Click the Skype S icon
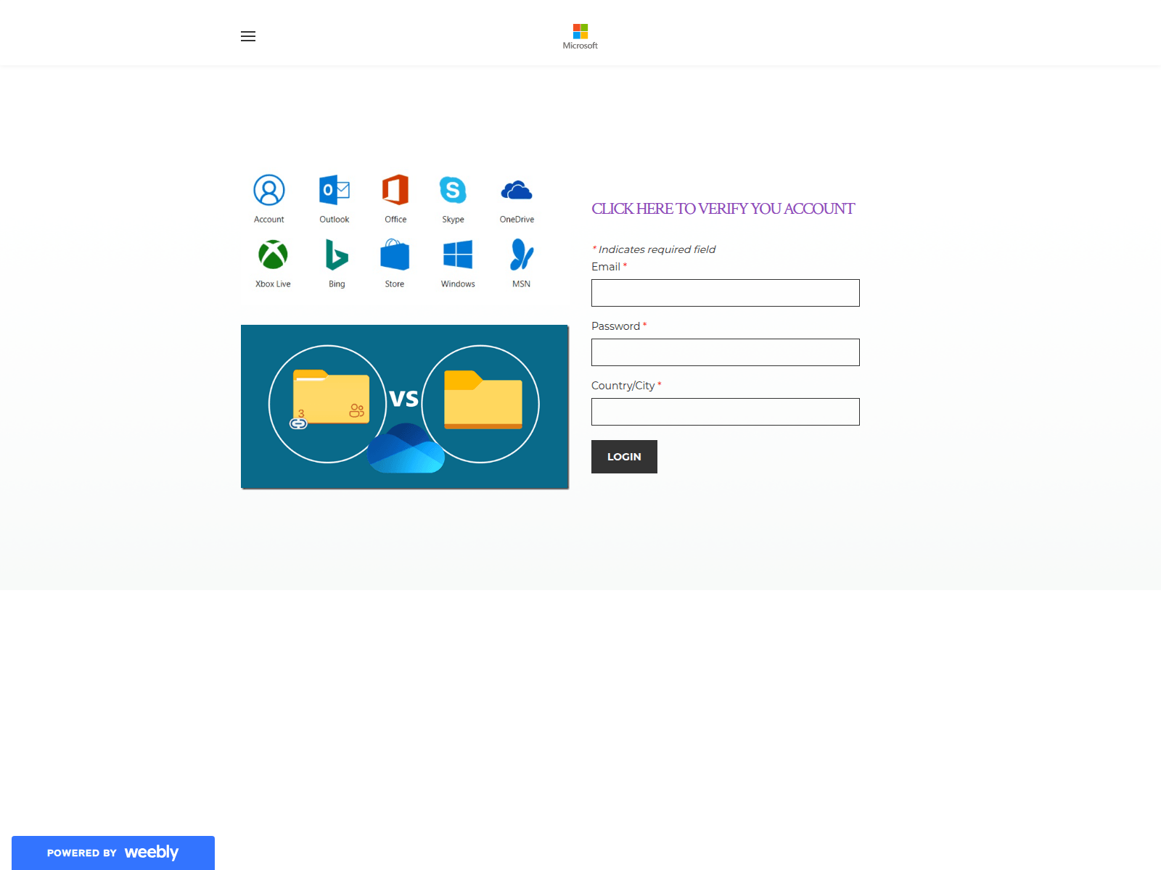Viewport: 1161px width, 870px height. (x=453, y=190)
